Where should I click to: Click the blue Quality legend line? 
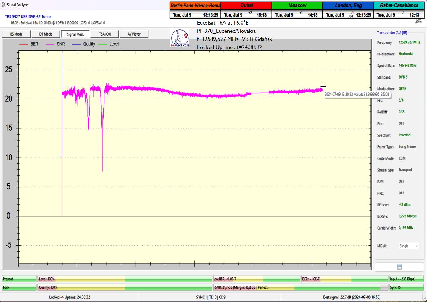[x=76, y=44]
